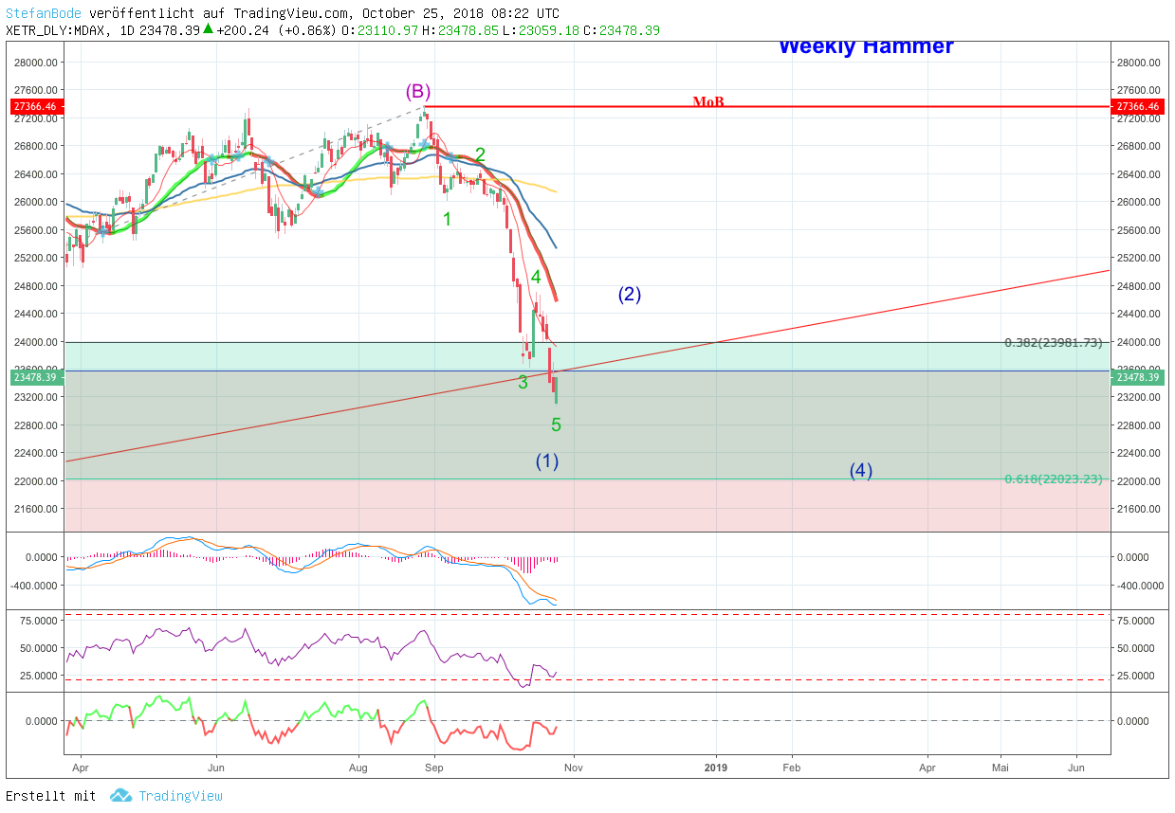
Task: Select the magenta (B) wave label
Action: [418, 92]
